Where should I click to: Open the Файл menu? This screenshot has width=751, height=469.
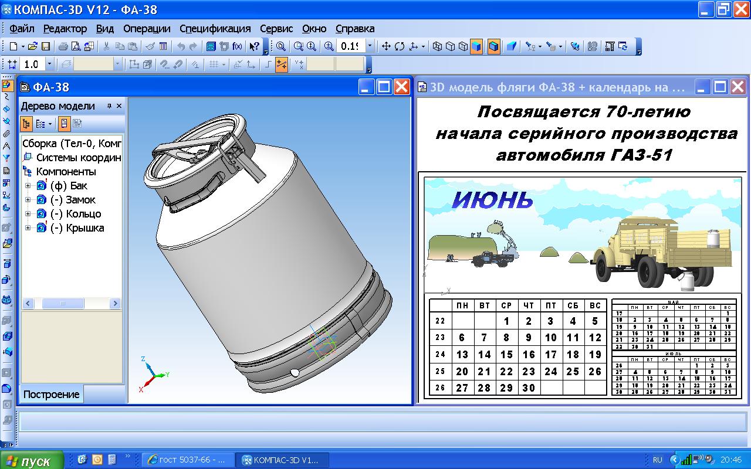point(22,28)
